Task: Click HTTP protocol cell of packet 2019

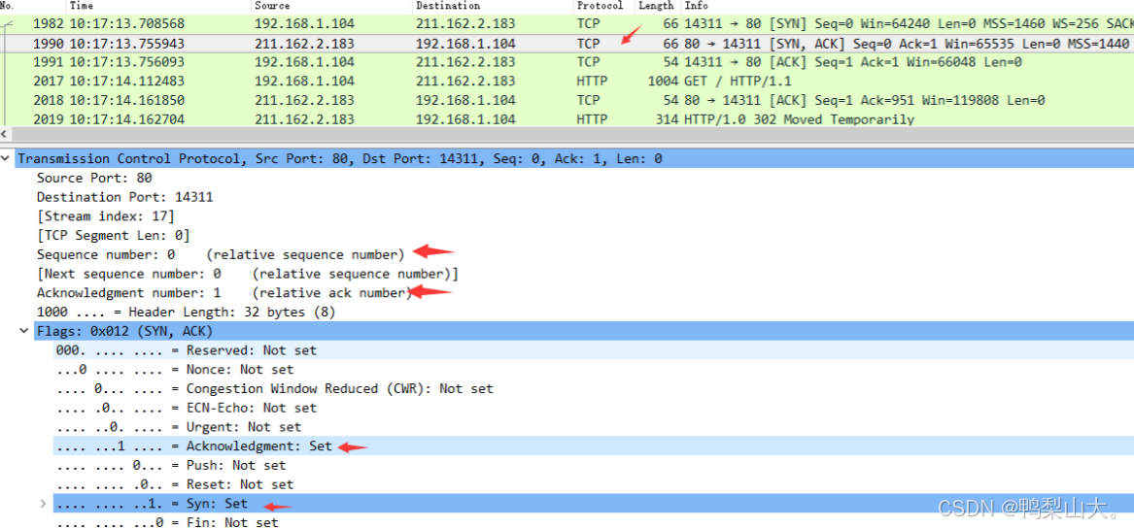Action: 592,119
